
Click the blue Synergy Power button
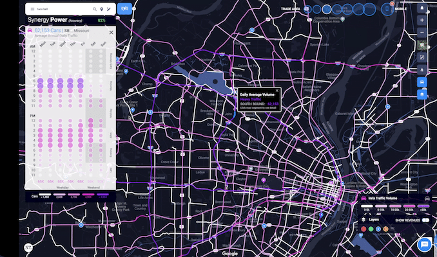click(124, 9)
